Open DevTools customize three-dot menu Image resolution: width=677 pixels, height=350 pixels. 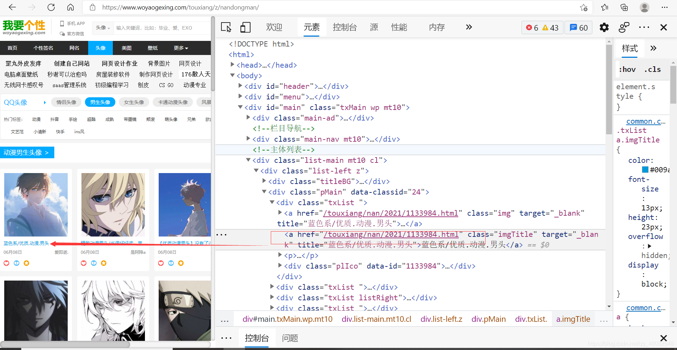[x=644, y=27]
